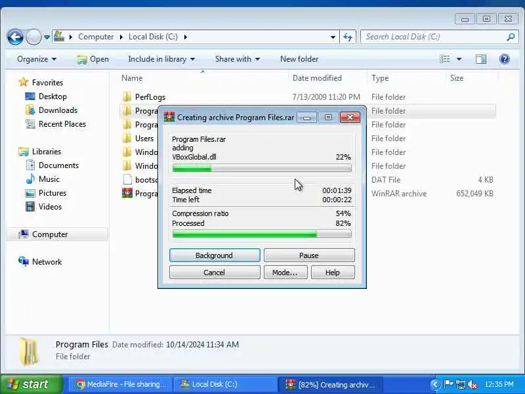The image size is (525, 394).
Task: Open the address bar history dropdown
Action: click(333, 37)
